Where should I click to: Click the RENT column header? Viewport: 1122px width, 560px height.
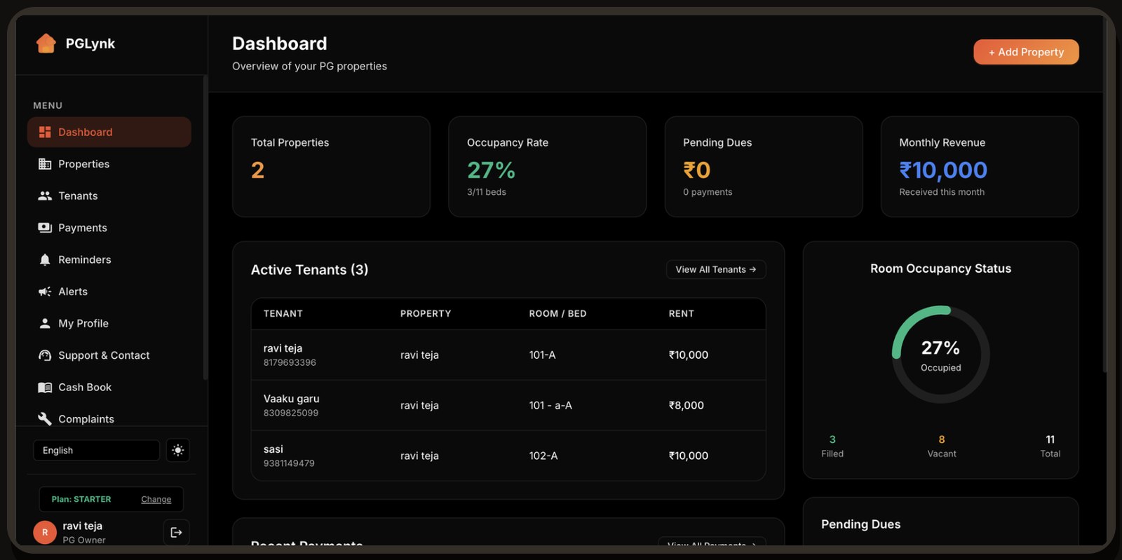coord(682,314)
